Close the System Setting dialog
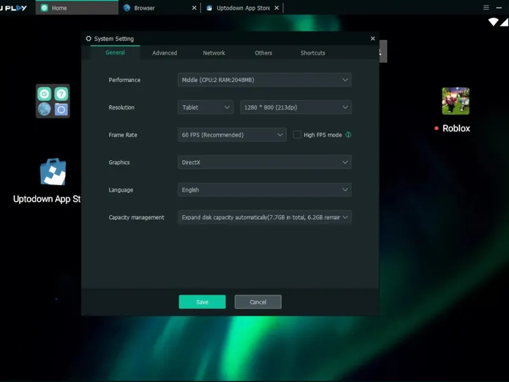This screenshot has width=509, height=382. pyautogui.click(x=373, y=38)
